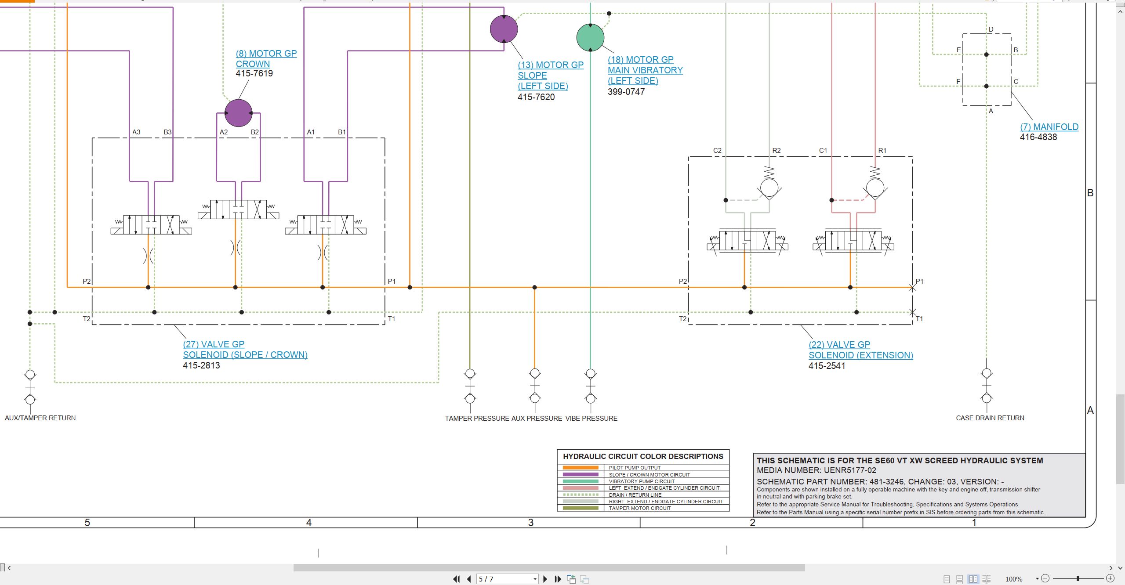Screen dimensions: 1125x585
Task: Click MEDIA NUMBER: UENR5177-02 text
Action: pos(817,470)
